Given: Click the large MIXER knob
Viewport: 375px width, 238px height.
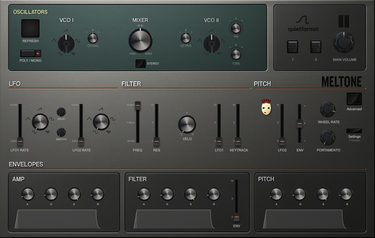Looking at the screenshot, I should tap(140, 40).
